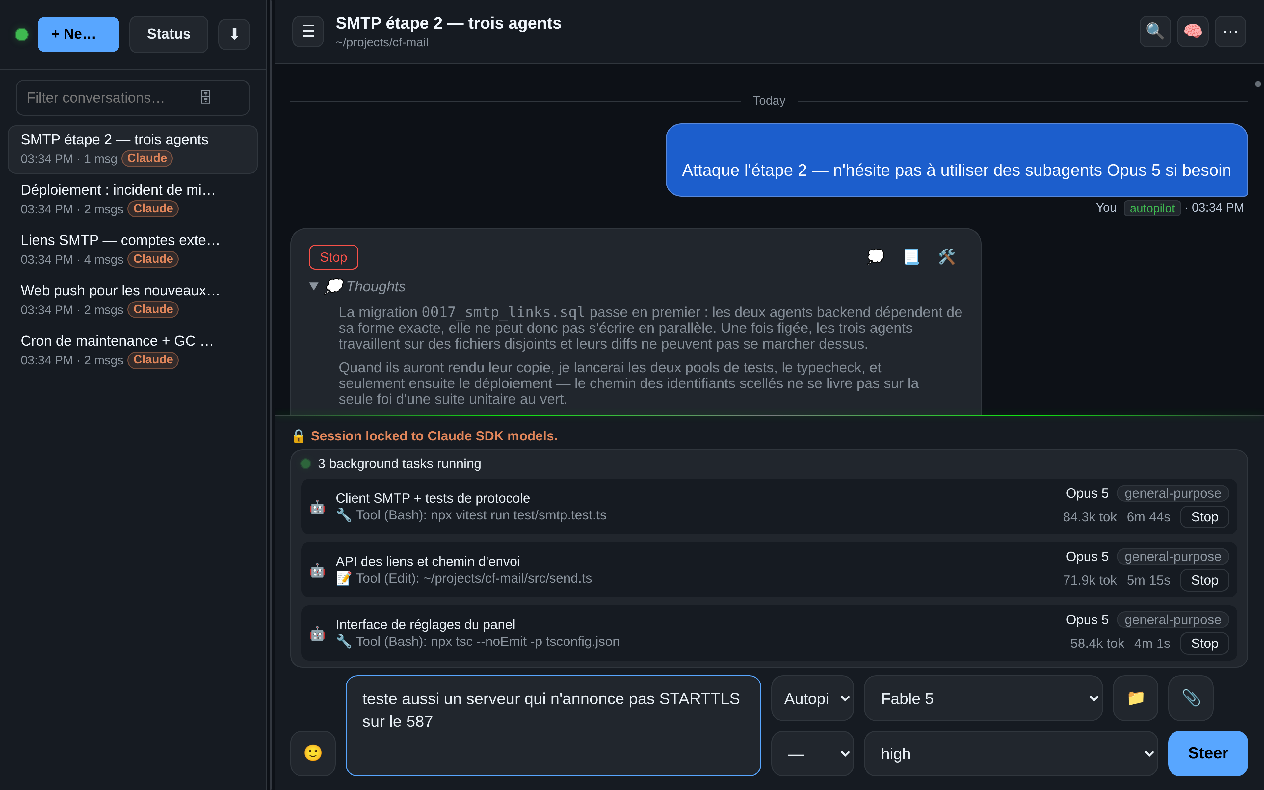Click the hammer and wrench tools icon
1264x790 pixels.
(946, 256)
